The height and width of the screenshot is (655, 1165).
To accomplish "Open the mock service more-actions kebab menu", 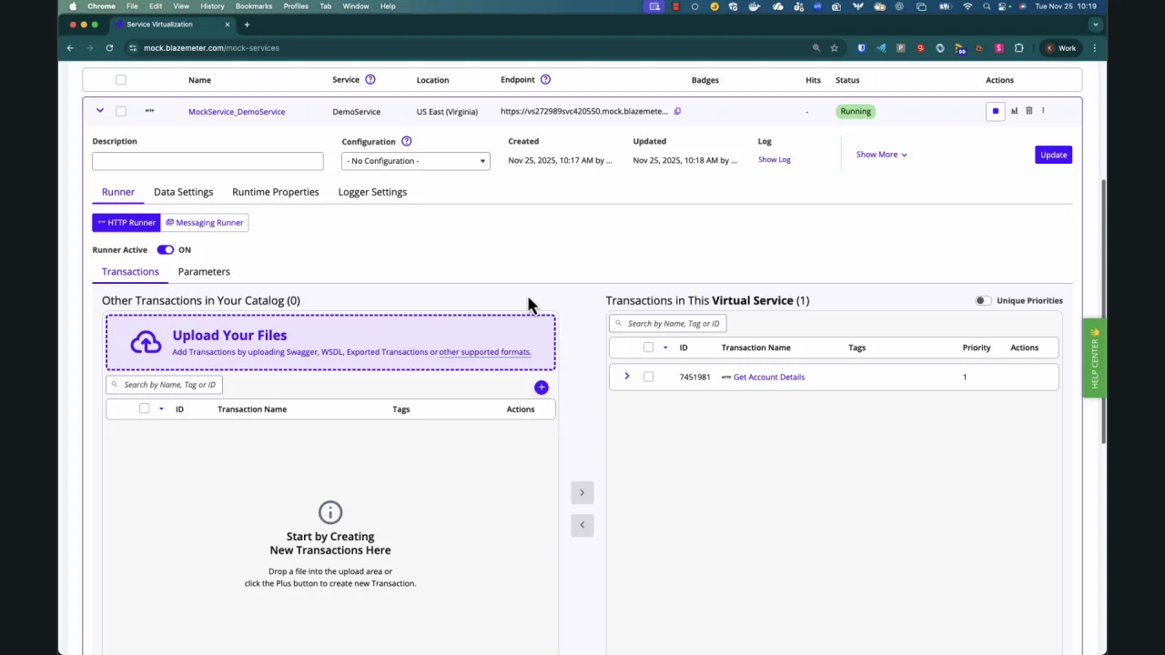I will click(1043, 111).
